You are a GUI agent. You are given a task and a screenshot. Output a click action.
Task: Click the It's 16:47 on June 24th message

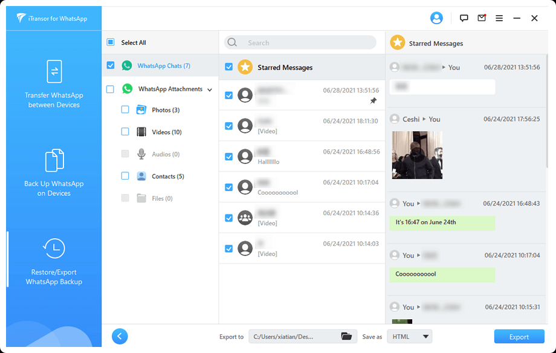tap(442, 223)
